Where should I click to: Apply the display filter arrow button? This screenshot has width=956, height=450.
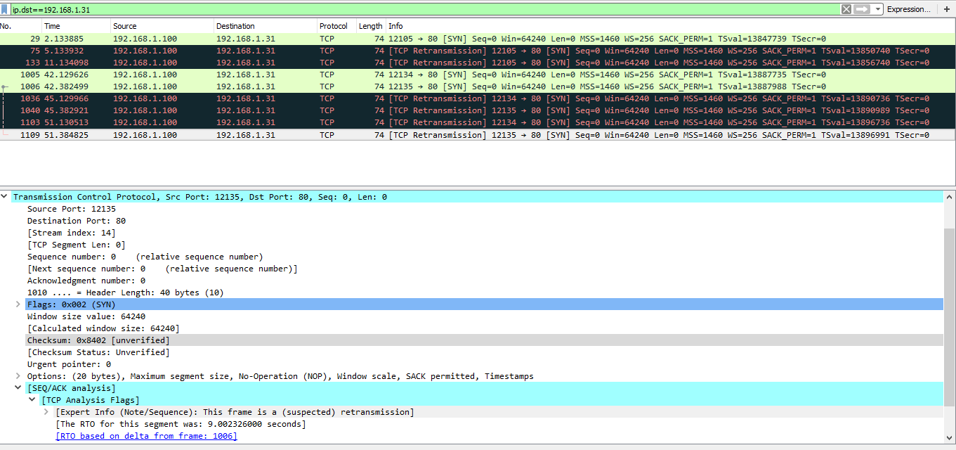pos(862,9)
